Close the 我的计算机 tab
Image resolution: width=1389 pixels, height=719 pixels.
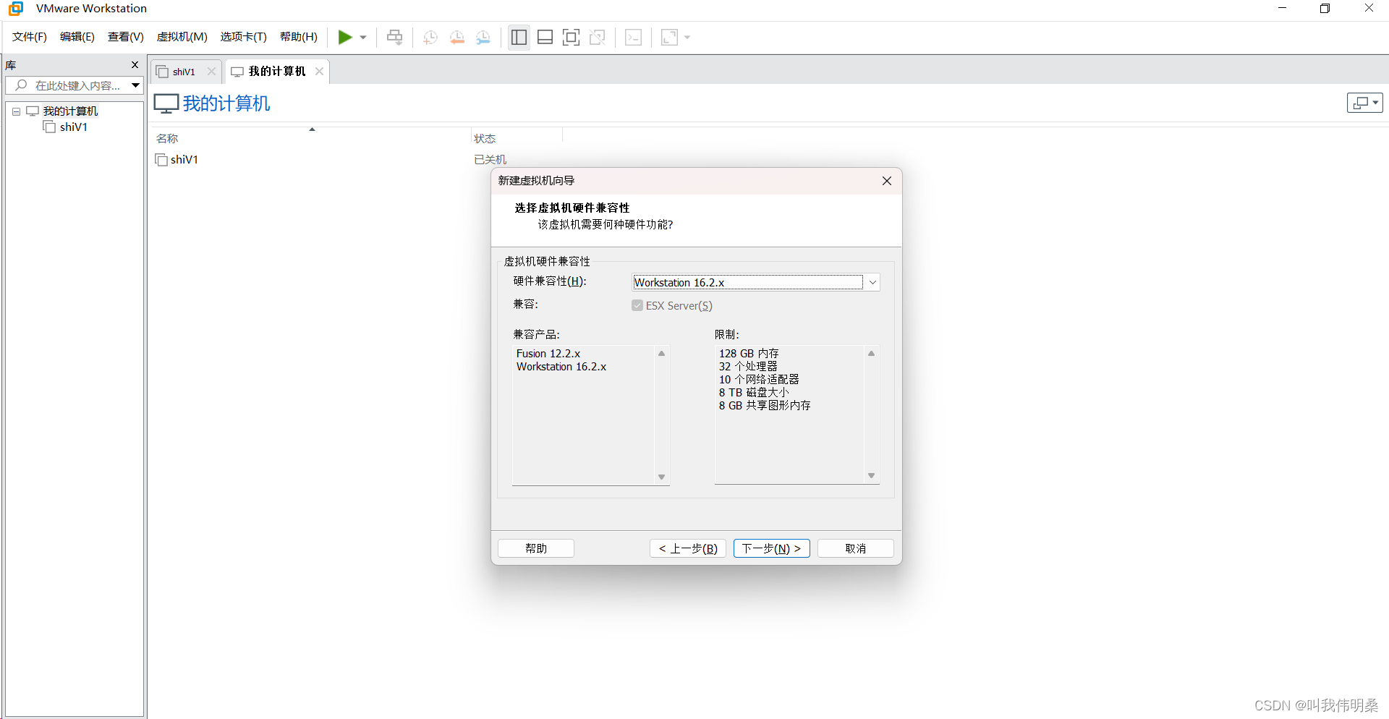tap(319, 71)
